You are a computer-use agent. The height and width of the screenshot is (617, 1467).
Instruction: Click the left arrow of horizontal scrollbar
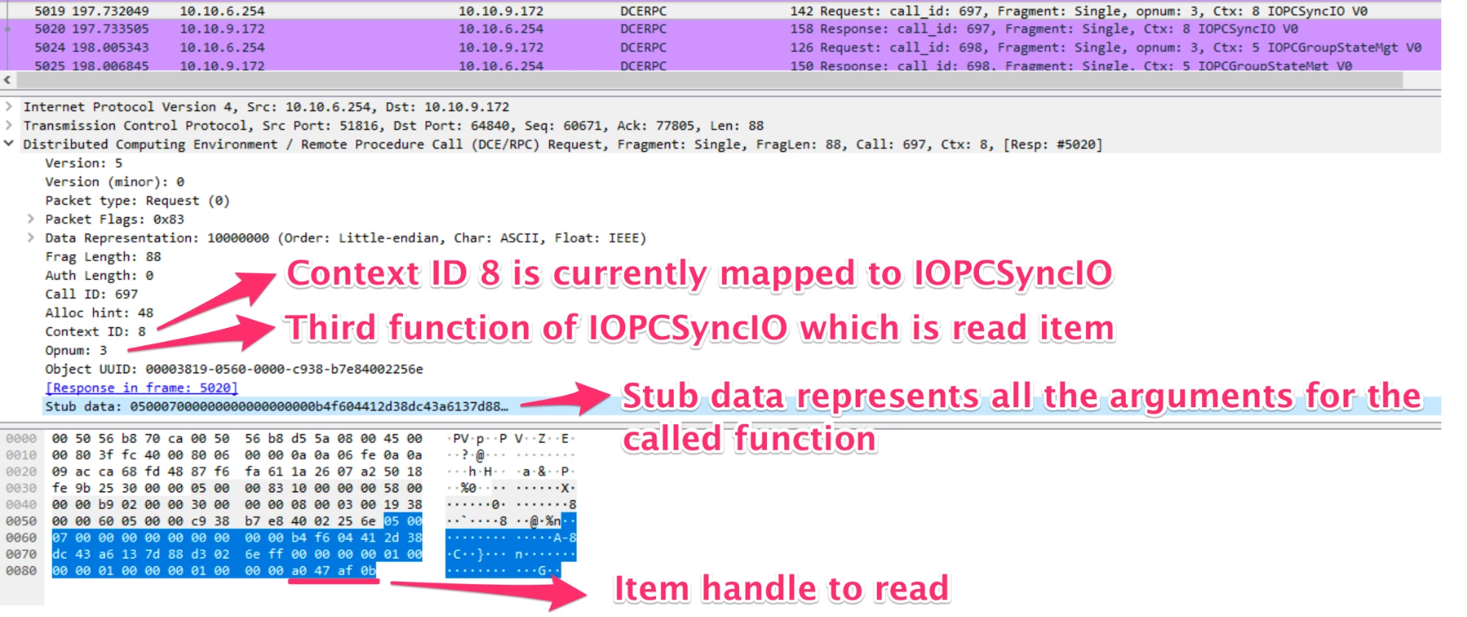pos(7,80)
